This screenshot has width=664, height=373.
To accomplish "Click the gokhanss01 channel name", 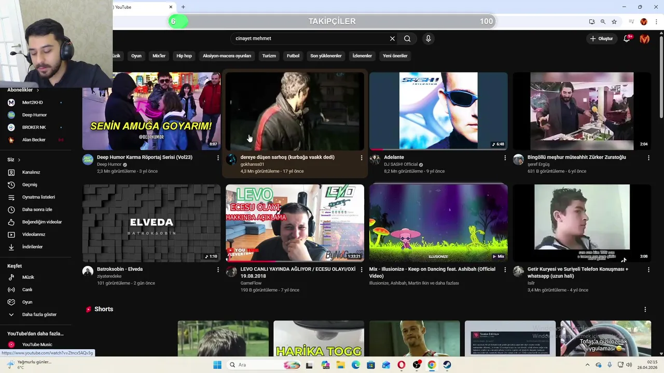I will point(252,164).
